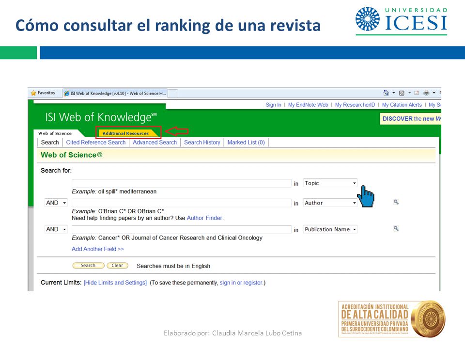465x349 pixels.
Task: Click the RSS feeds icon in toolbar
Action: pos(402,93)
